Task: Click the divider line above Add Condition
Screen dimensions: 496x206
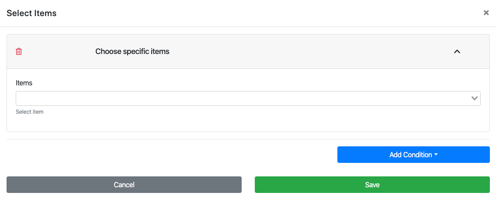Action: click(x=248, y=139)
